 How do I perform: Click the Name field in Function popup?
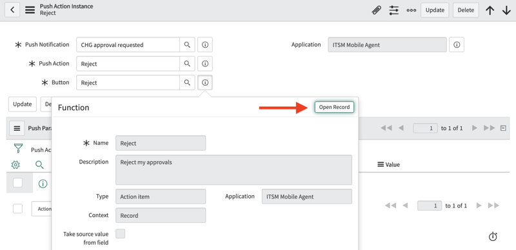tap(161, 143)
